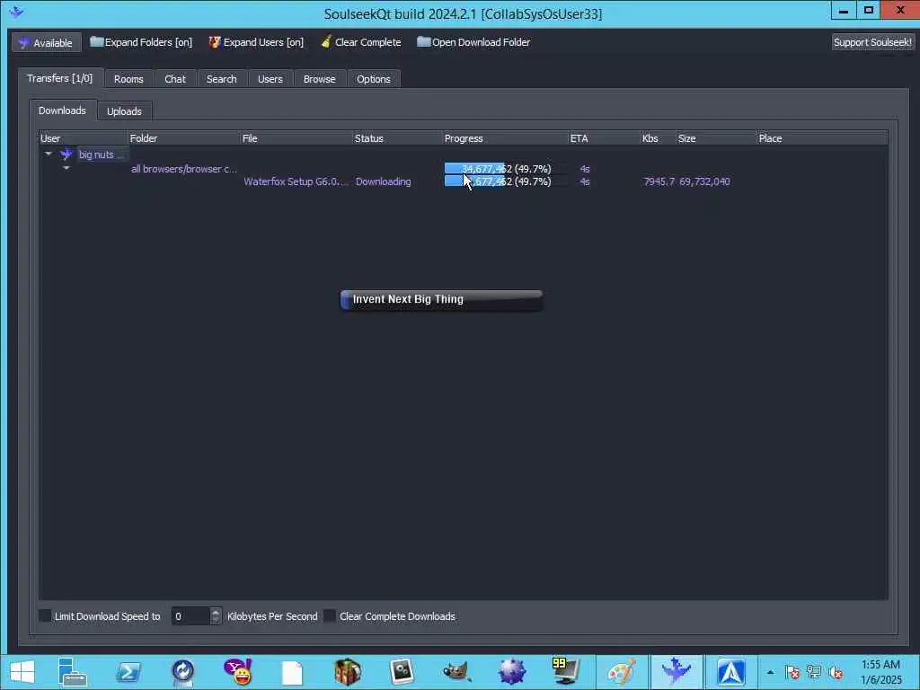Click the flag notification tray icon
Image resolution: width=920 pixels, height=690 pixels.
(x=792, y=672)
